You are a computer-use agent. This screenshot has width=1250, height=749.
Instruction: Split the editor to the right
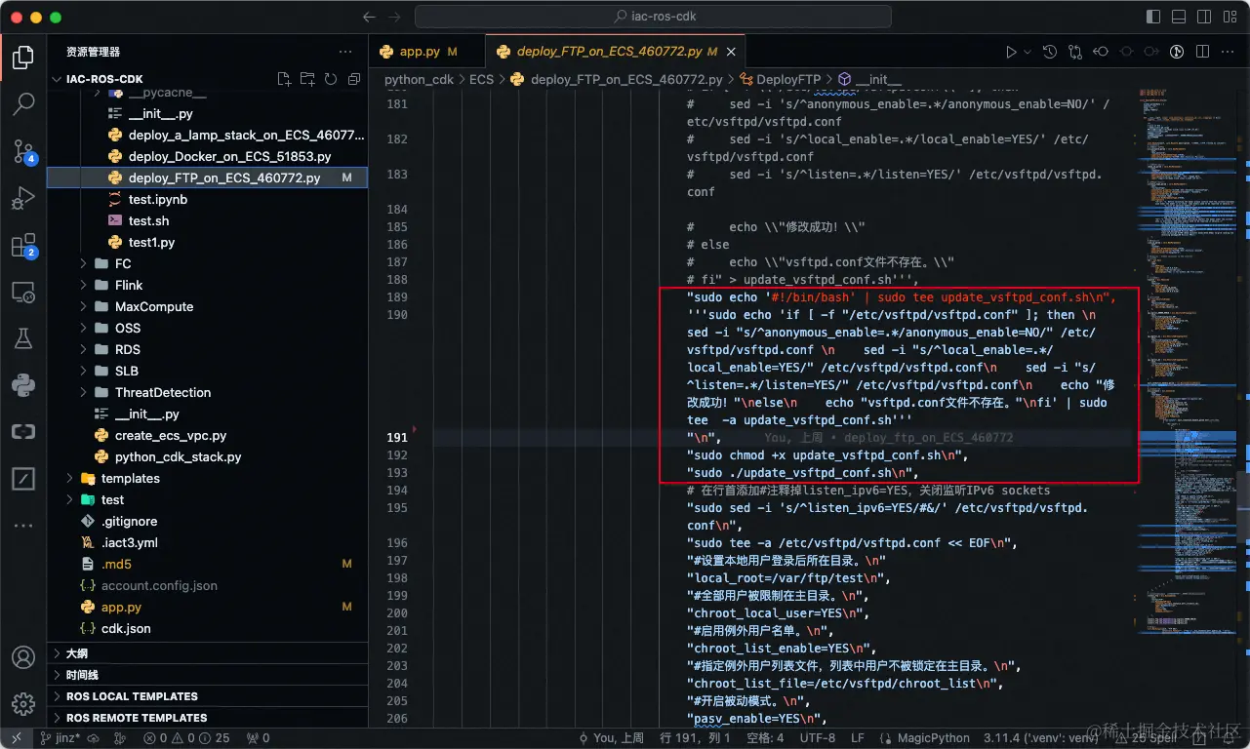click(1202, 52)
